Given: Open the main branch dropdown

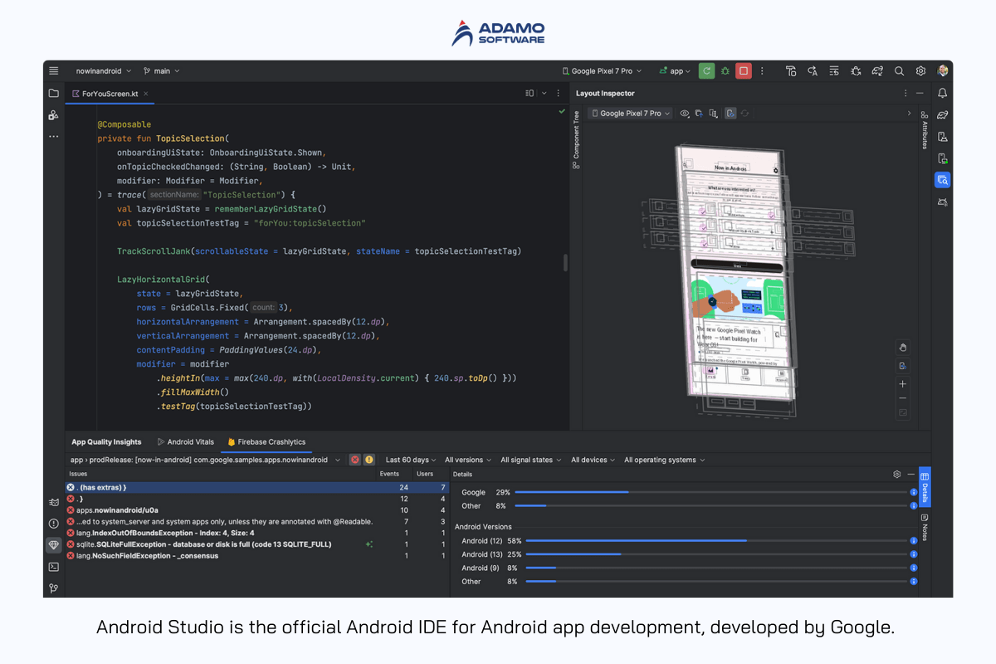Looking at the screenshot, I should click(x=162, y=71).
